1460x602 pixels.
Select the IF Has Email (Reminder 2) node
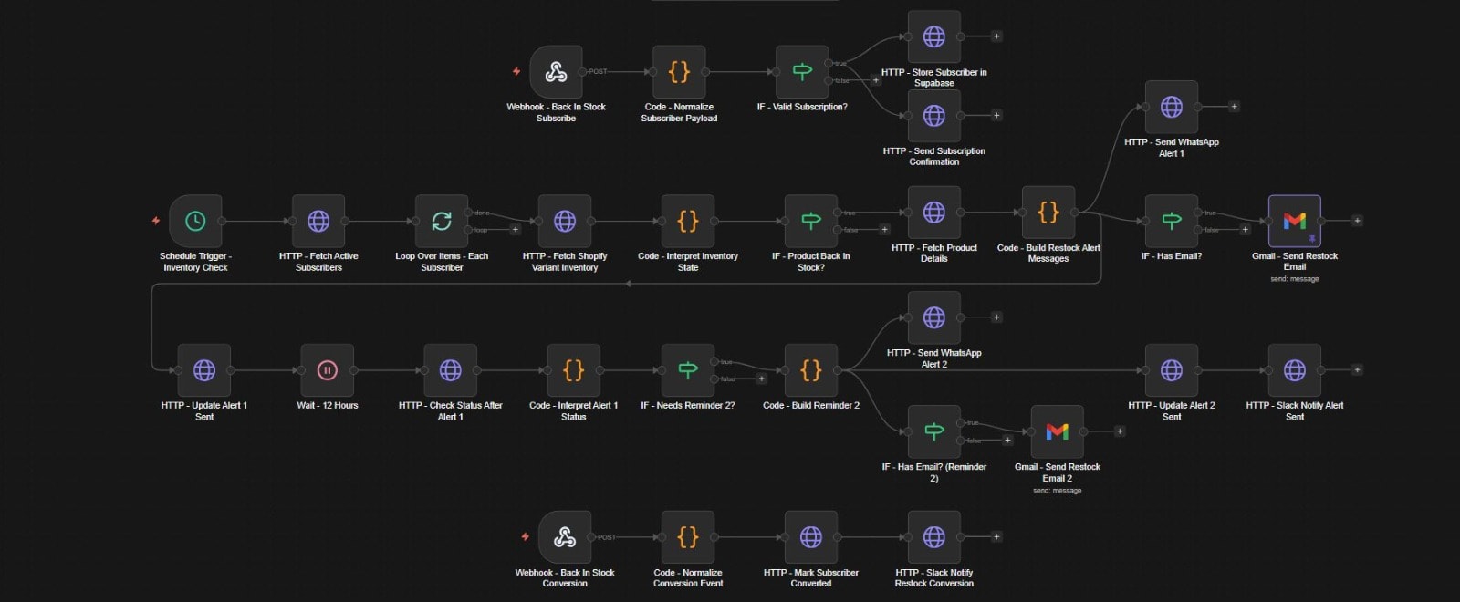click(x=934, y=431)
